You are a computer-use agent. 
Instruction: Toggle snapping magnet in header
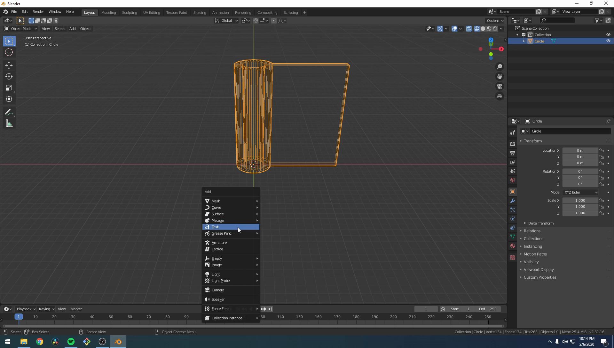256,21
